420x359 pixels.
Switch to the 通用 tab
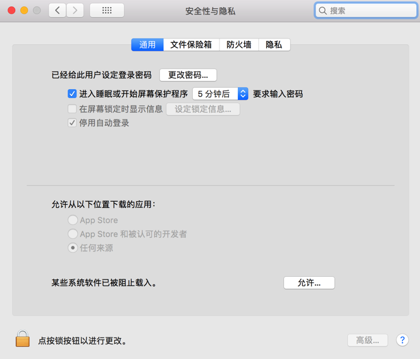pos(147,45)
